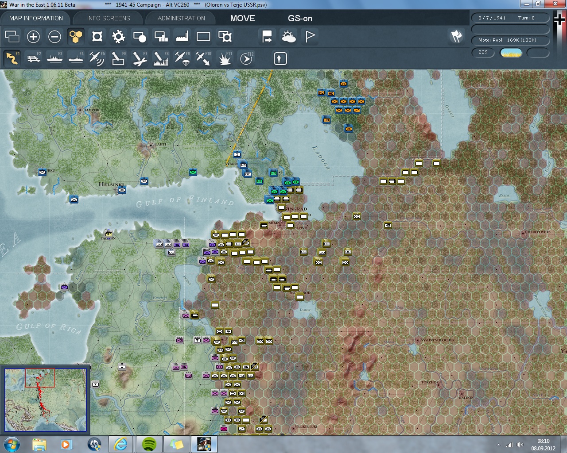Viewport: 567px width, 453px height.
Task: Open the HP taskbar icon
Action: 94,444
